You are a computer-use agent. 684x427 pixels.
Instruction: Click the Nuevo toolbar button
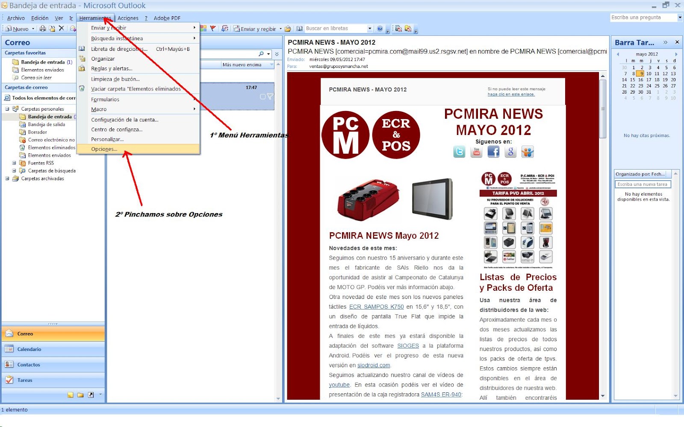coord(18,29)
